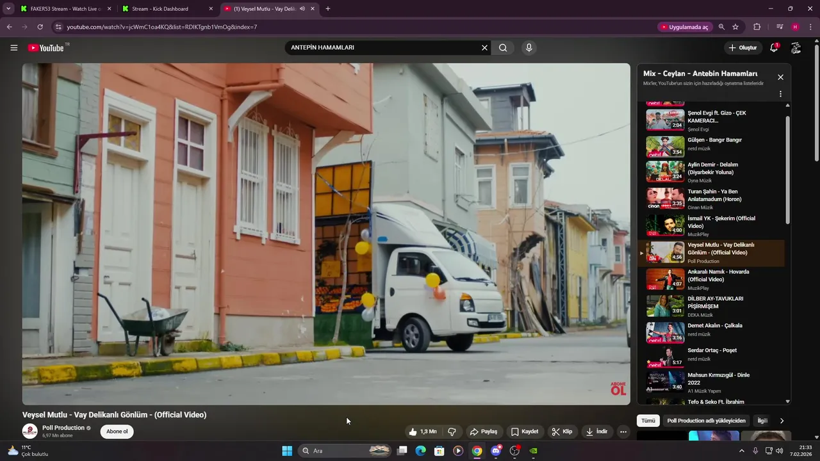Clear the search text with the X
The width and height of the screenshot is (820, 461).
[484, 47]
